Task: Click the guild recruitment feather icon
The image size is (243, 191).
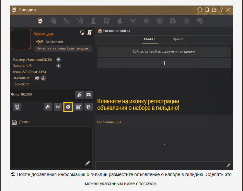Action: click(x=68, y=107)
